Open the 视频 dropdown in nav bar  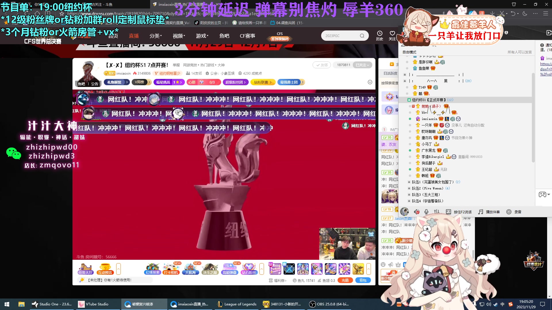[179, 36]
